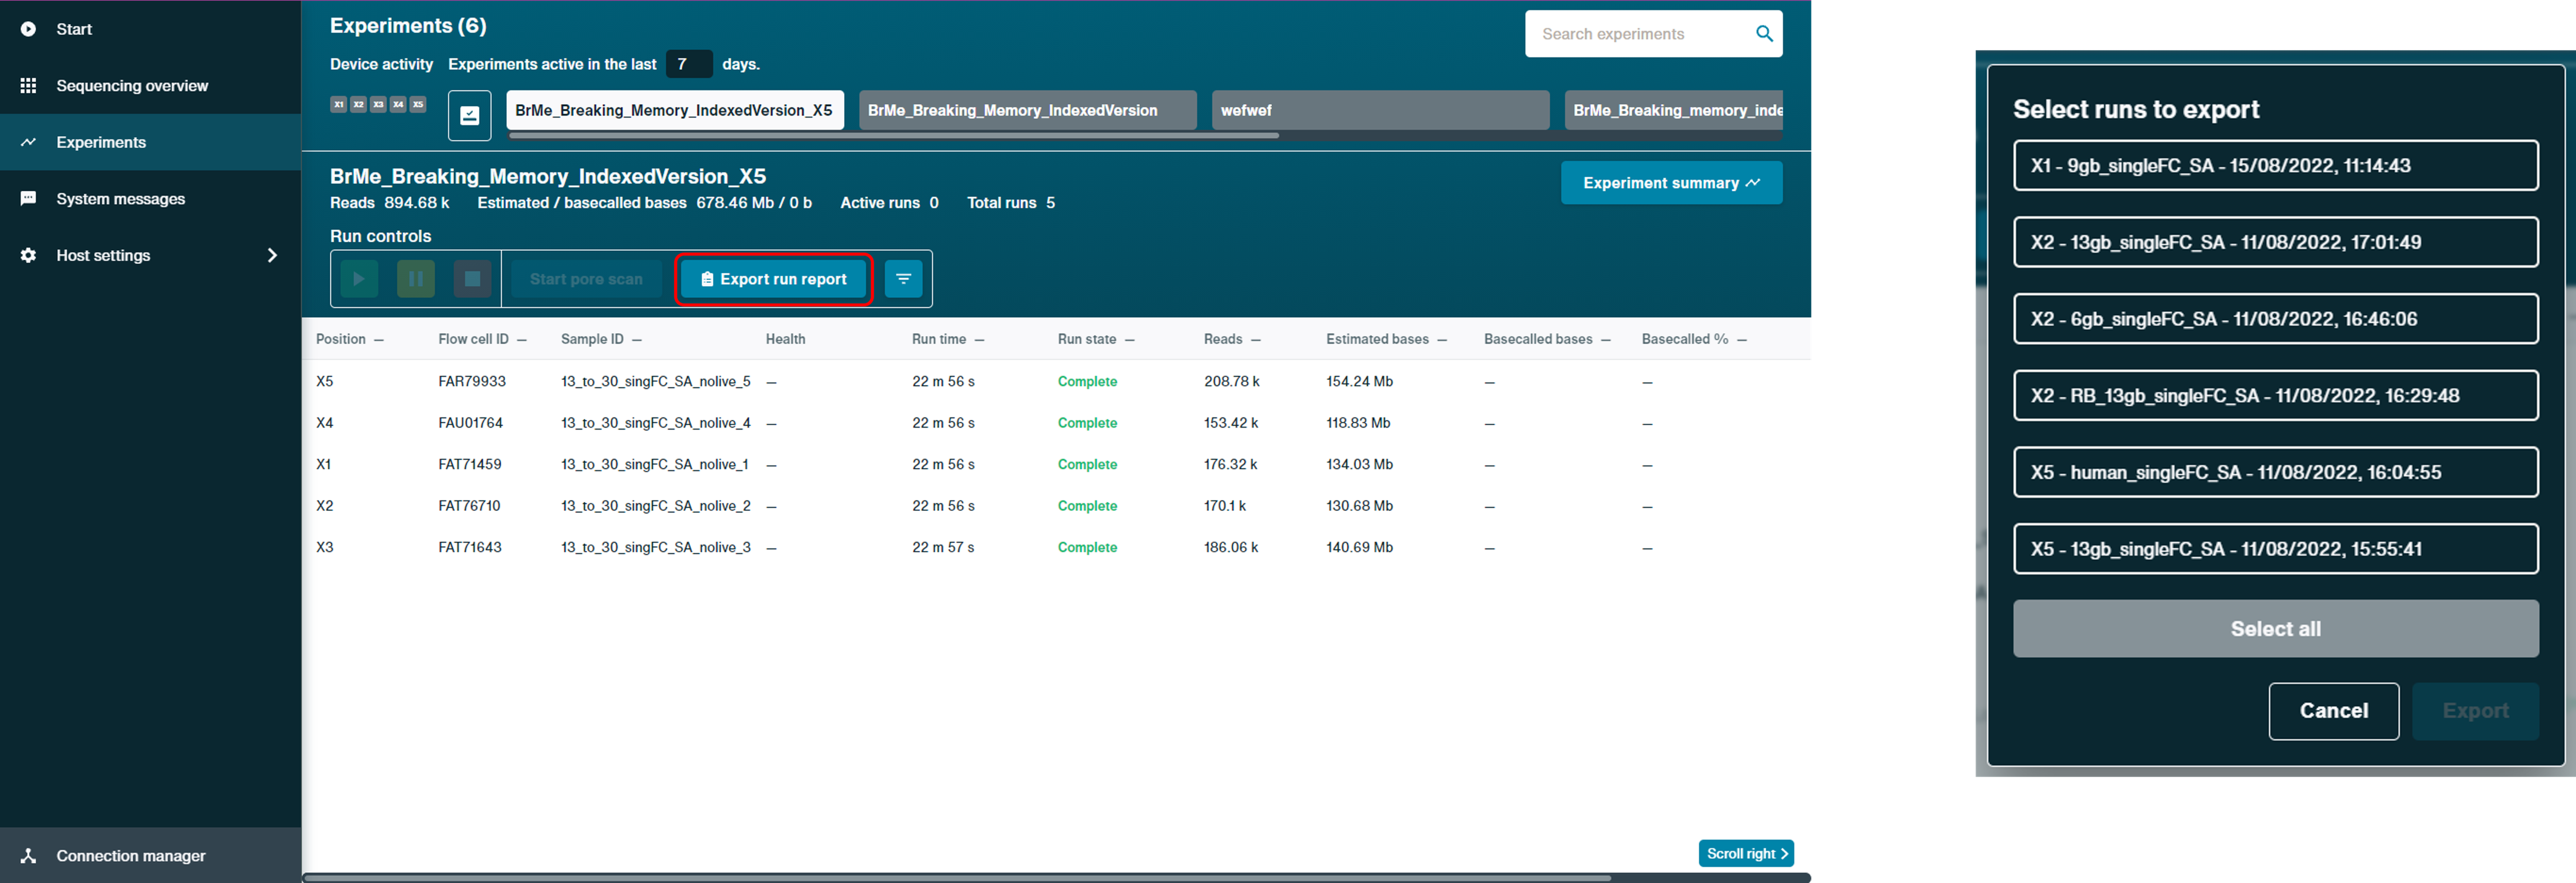Screen dimensions: 2576x883
Task: Click the play run control
Action: click(359, 279)
